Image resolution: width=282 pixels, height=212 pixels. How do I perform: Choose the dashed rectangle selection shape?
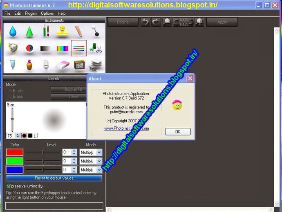click(36, 135)
